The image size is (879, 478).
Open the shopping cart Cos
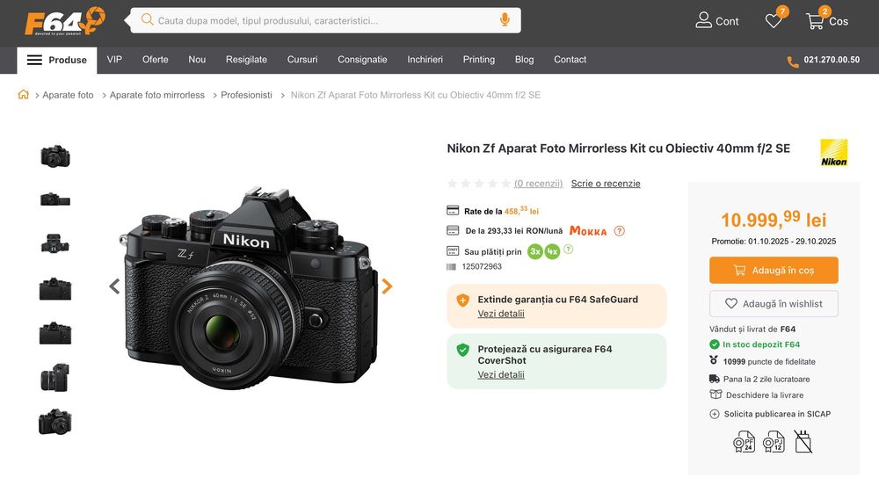click(x=826, y=21)
